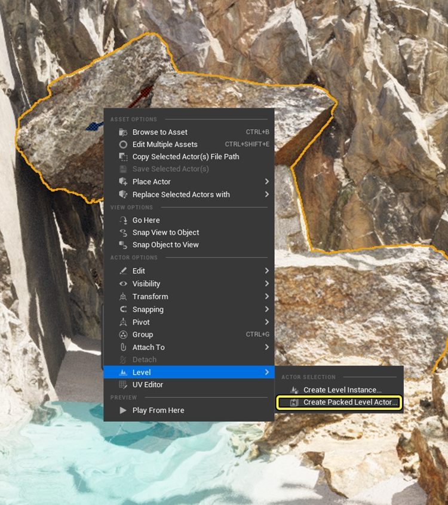Click the Create Packed Level Actor icon

pyautogui.click(x=294, y=402)
